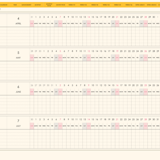Click the grayed date 31 in the April row
This screenshot has height=160, width=160.
point(32,17)
